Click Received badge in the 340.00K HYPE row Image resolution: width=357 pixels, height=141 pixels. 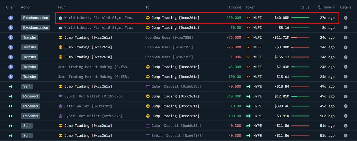pyautogui.click(x=31, y=96)
